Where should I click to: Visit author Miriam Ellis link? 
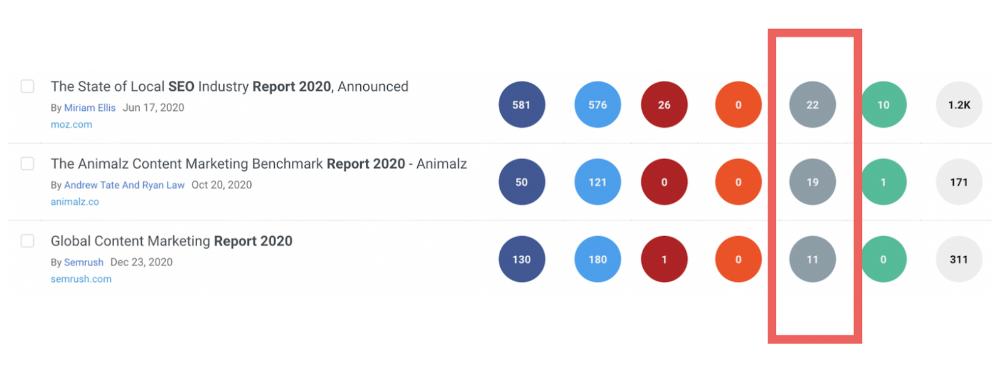pyautogui.click(x=90, y=108)
